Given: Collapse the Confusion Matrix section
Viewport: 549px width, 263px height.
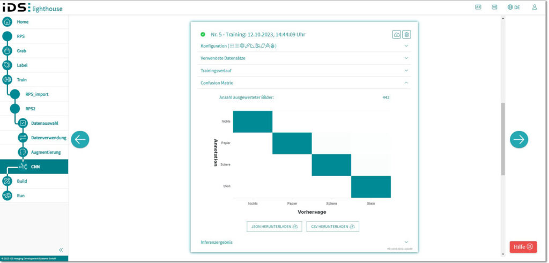Looking at the screenshot, I should (406, 83).
